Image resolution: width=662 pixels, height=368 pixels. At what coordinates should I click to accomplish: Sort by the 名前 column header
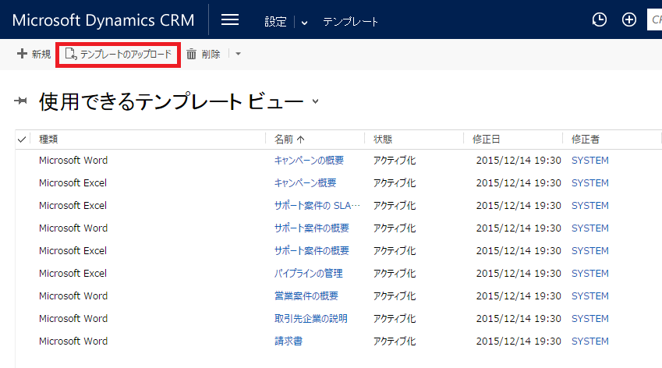pyautogui.click(x=284, y=140)
